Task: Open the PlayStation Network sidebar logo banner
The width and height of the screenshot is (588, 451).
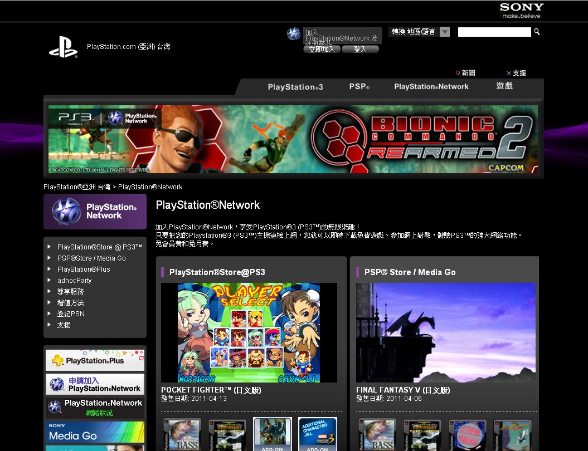Action: (95, 211)
